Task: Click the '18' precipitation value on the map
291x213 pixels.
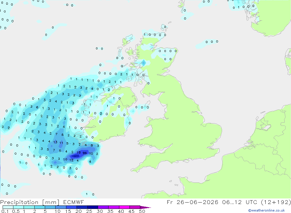Action: pyautogui.click(x=79, y=153)
